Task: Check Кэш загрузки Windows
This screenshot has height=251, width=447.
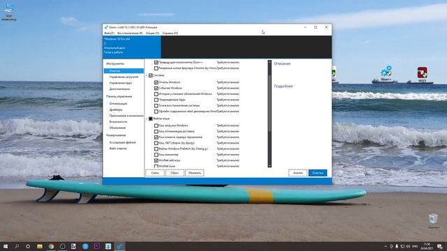Action: (x=156, y=125)
